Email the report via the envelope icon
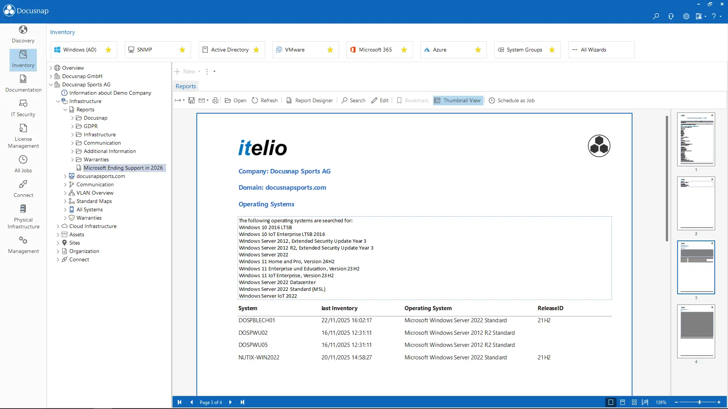 point(201,100)
